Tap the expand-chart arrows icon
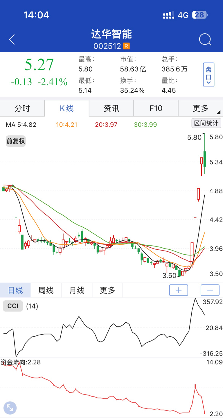 [10, 407]
